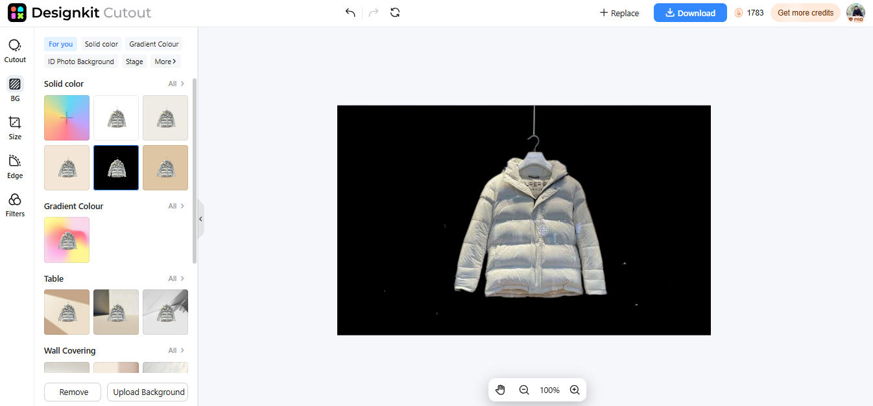This screenshot has height=406, width=873.
Task: Choose the pale peach solid background
Action: point(67,168)
